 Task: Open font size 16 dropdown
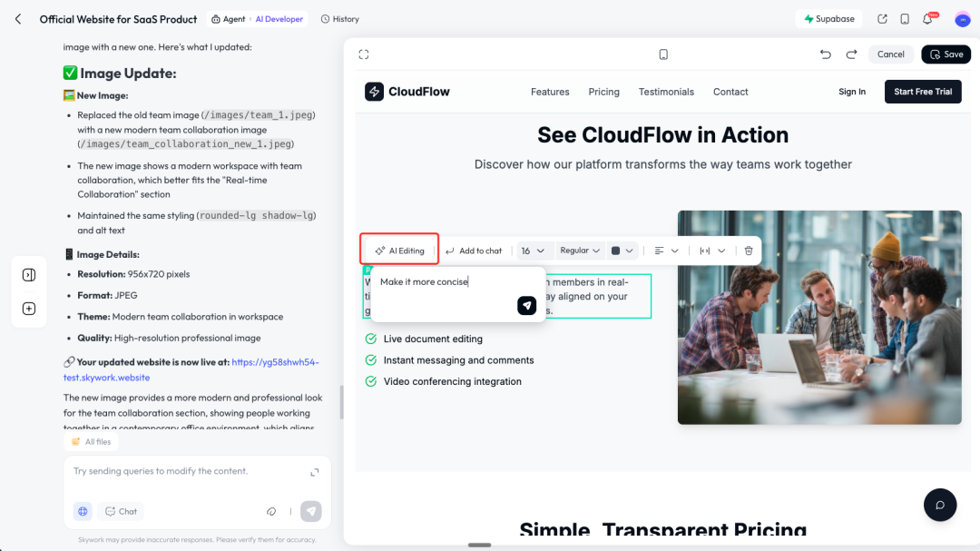coord(533,251)
